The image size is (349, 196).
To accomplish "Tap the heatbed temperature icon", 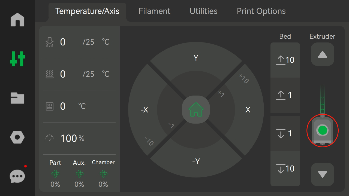I will pyautogui.click(x=50, y=74).
